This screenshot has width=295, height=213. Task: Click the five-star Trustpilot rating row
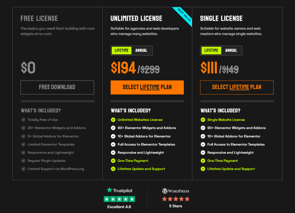click(119, 199)
